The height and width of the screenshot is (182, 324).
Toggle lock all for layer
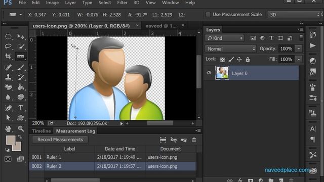point(248,60)
